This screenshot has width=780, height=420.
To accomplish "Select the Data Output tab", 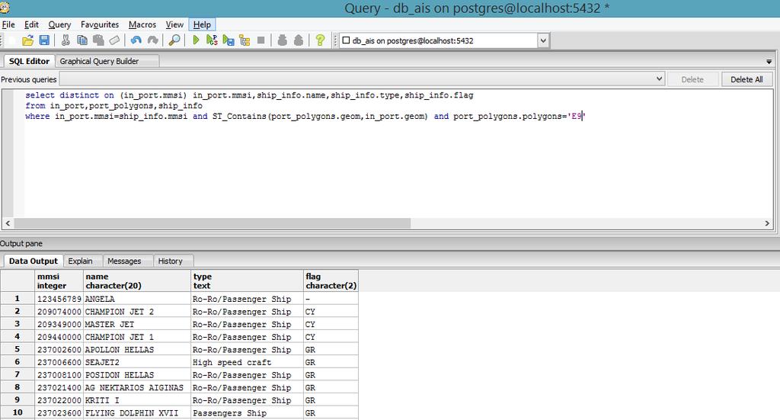I will point(34,261).
